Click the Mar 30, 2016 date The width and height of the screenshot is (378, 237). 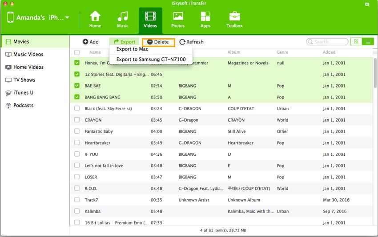[x=336, y=200]
